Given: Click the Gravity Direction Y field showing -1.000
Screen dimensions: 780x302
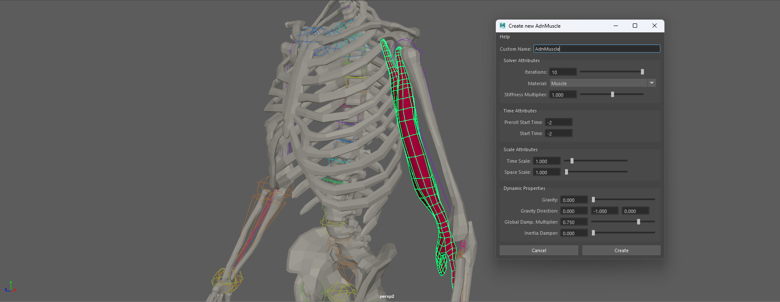Looking at the screenshot, I should tap(604, 211).
